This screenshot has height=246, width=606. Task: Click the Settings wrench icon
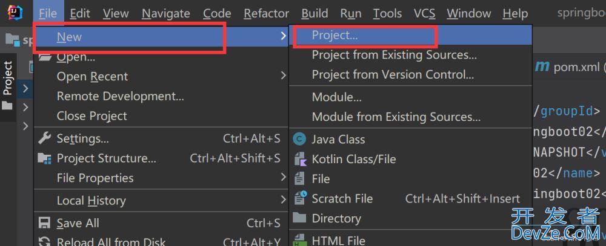[x=45, y=138]
